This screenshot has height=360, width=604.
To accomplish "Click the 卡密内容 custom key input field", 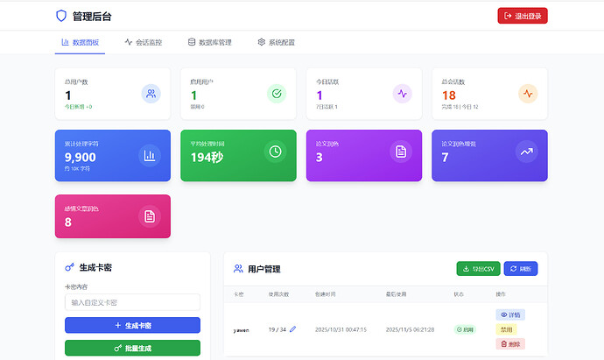I will tap(132, 302).
